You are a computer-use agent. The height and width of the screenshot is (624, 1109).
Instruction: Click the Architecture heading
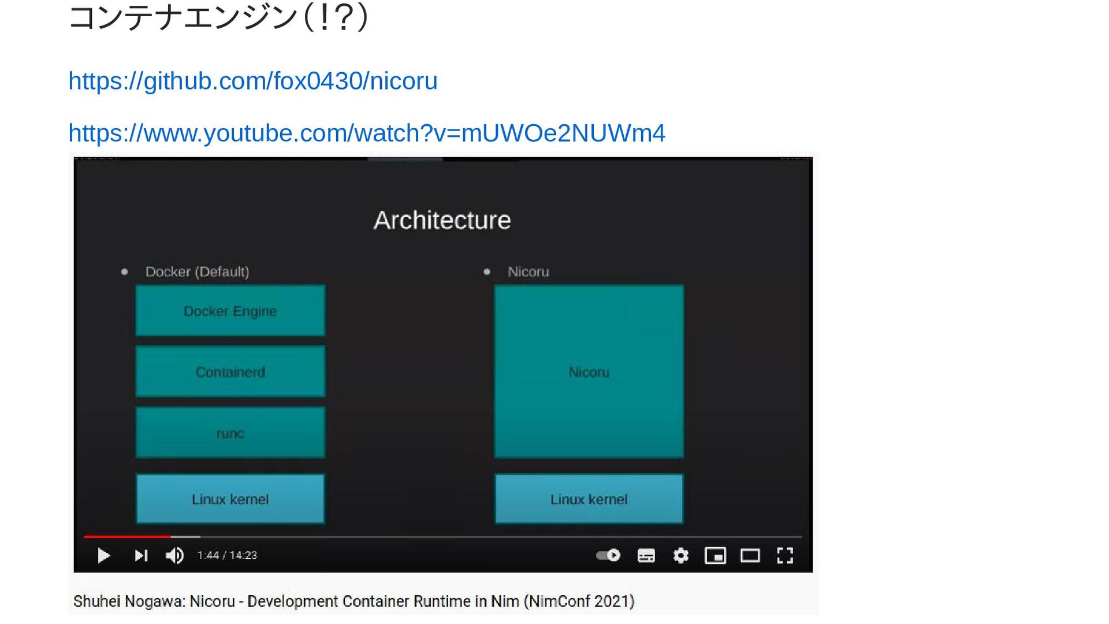click(x=442, y=220)
